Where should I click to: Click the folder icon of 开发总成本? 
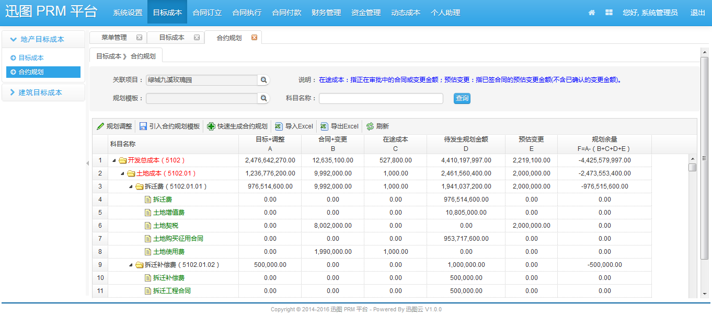(123, 160)
